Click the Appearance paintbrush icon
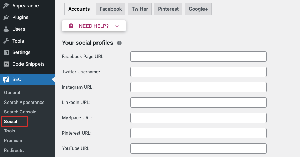The image size is (300, 157). click(6, 6)
